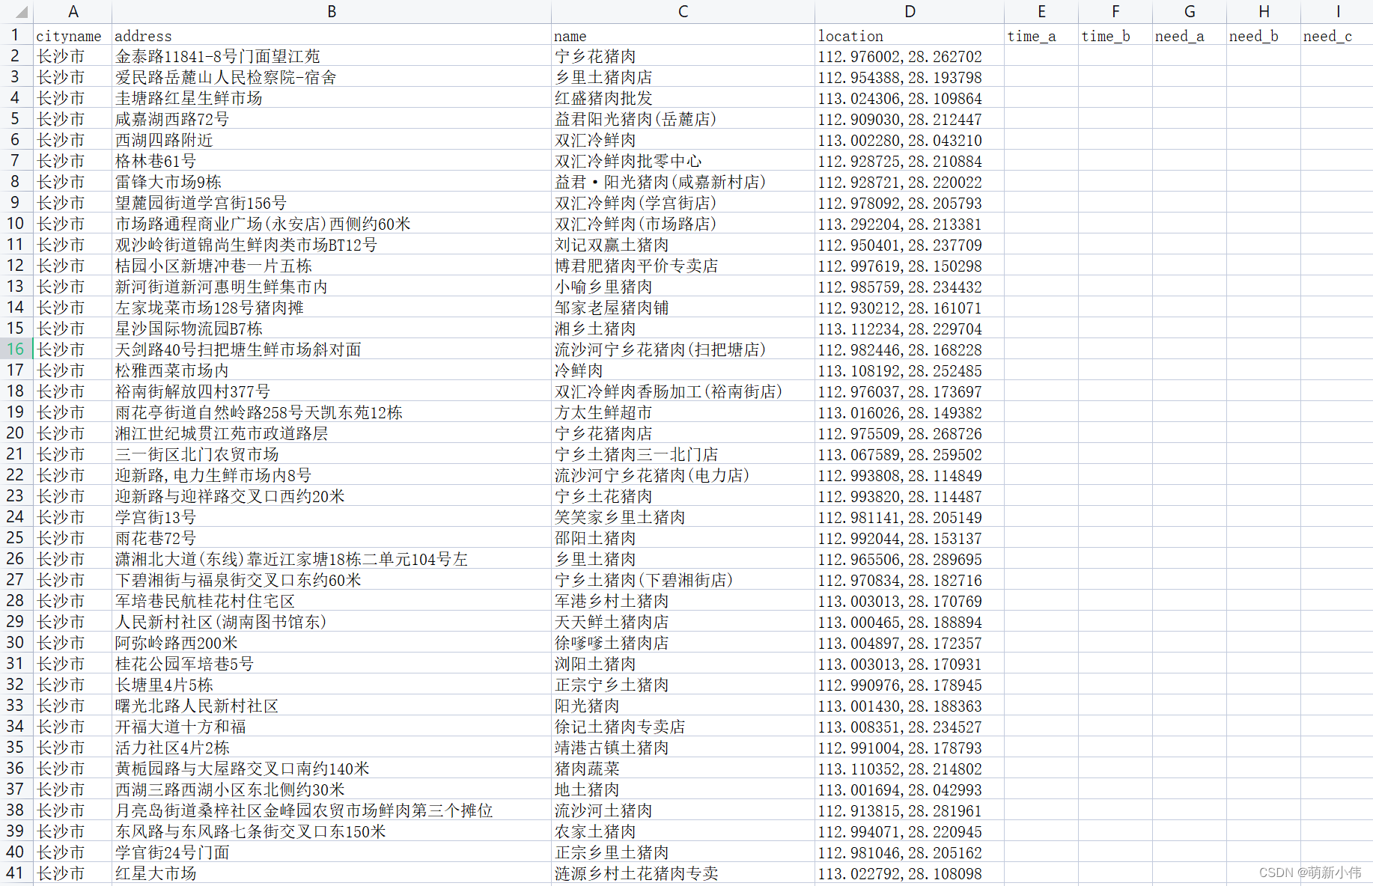Image resolution: width=1373 pixels, height=886 pixels.
Task: Click the 'location' header cell
Action: tap(910, 35)
